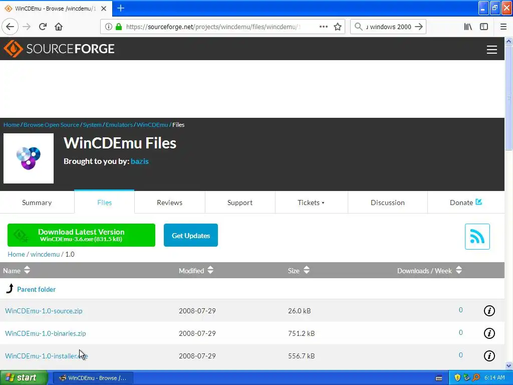This screenshot has height=385, width=513.
Task: Go back with the browser back arrow
Action: (x=10, y=27)
